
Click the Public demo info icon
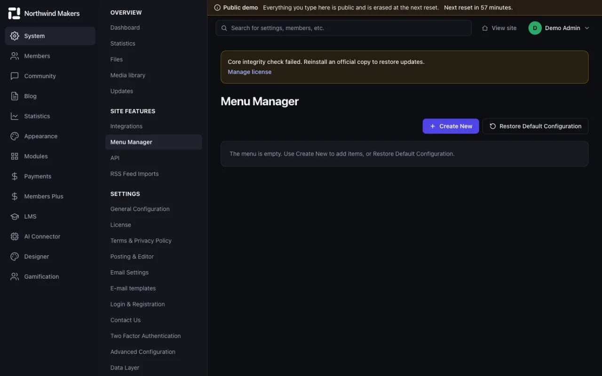[x=217, y=8]
